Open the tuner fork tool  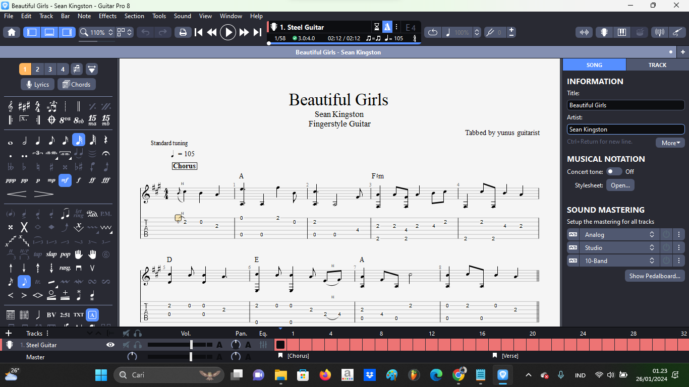click(489, 32)
